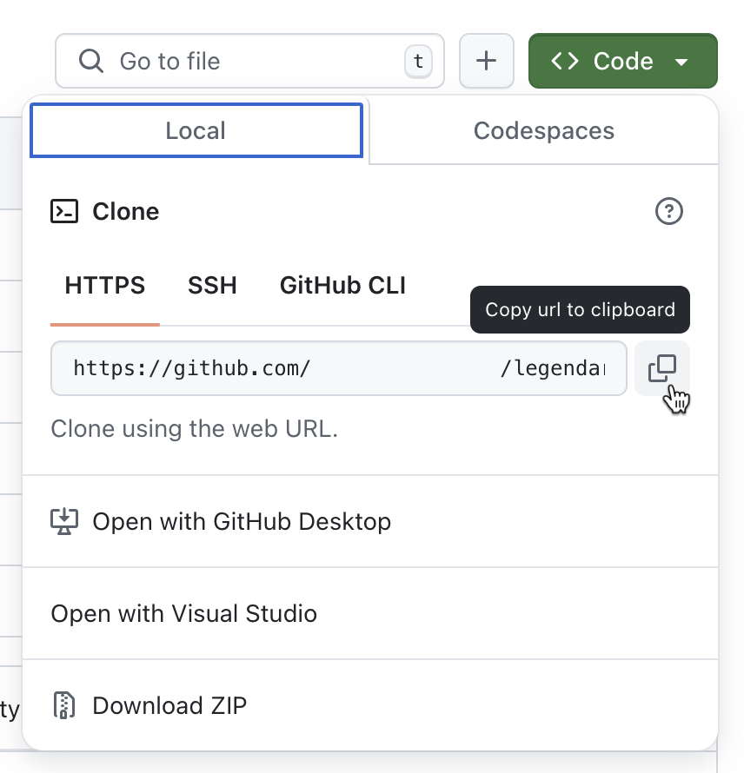
Task: Open with GitHub Desktop
Action: point(243,521)
